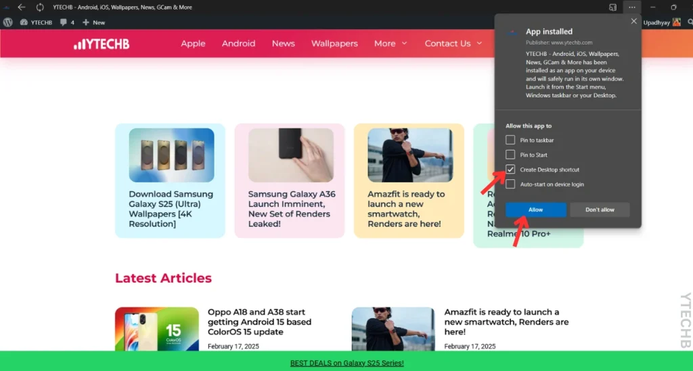The width and height of the screenshot is (693, 371).
Task: Open Samsung Galaxy A36 renders card image
Action: [x=291, y=155]
